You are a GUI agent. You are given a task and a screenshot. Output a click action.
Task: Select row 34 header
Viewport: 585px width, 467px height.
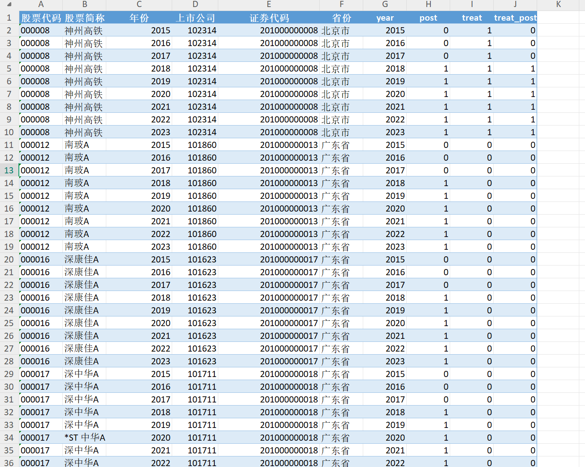[x=9, y=438]
